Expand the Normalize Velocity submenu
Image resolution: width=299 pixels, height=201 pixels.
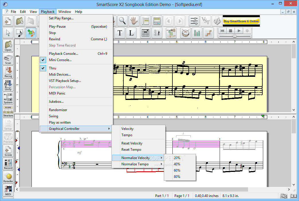point(138,158)
